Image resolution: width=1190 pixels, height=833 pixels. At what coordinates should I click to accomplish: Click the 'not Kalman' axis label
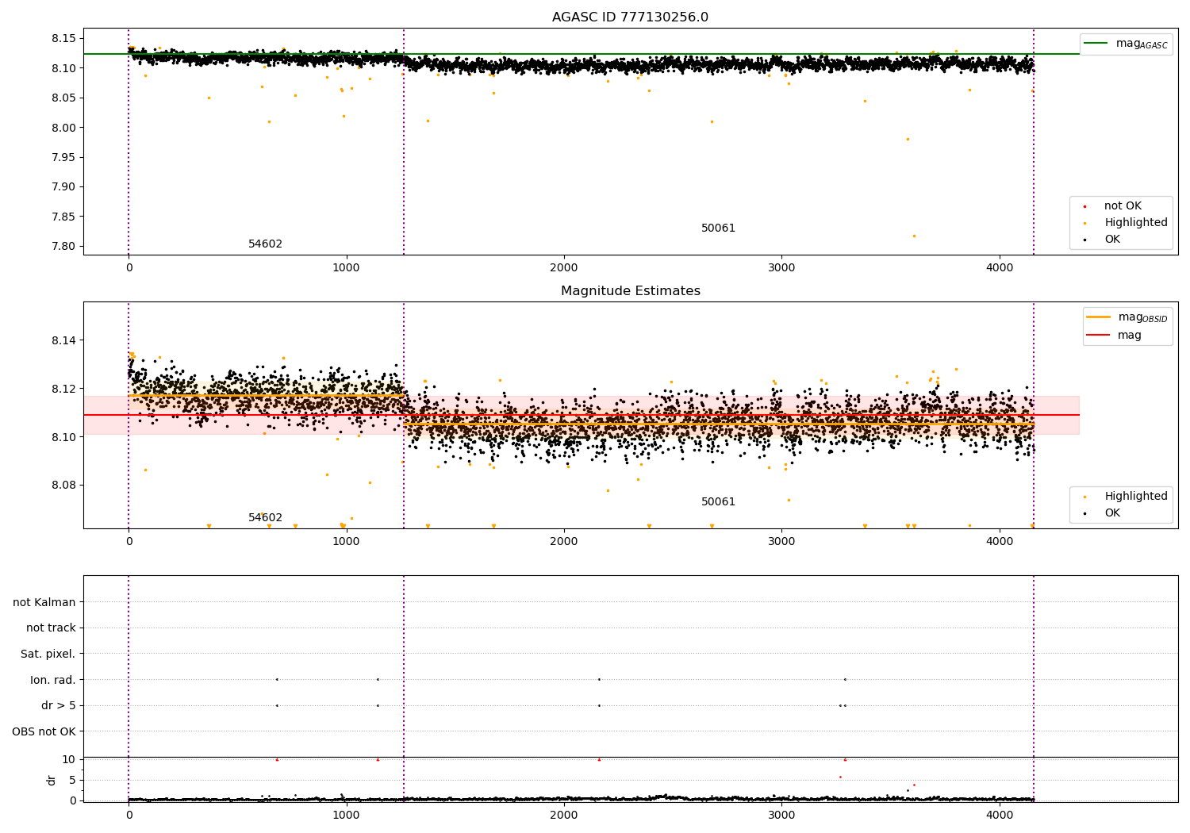point(44,603)
